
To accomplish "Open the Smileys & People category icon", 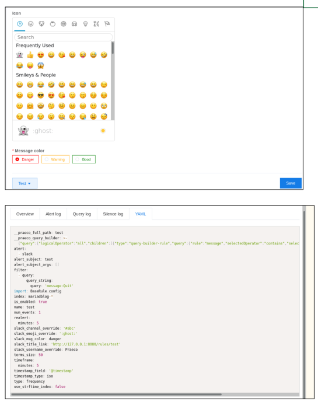I will (31, 24).
